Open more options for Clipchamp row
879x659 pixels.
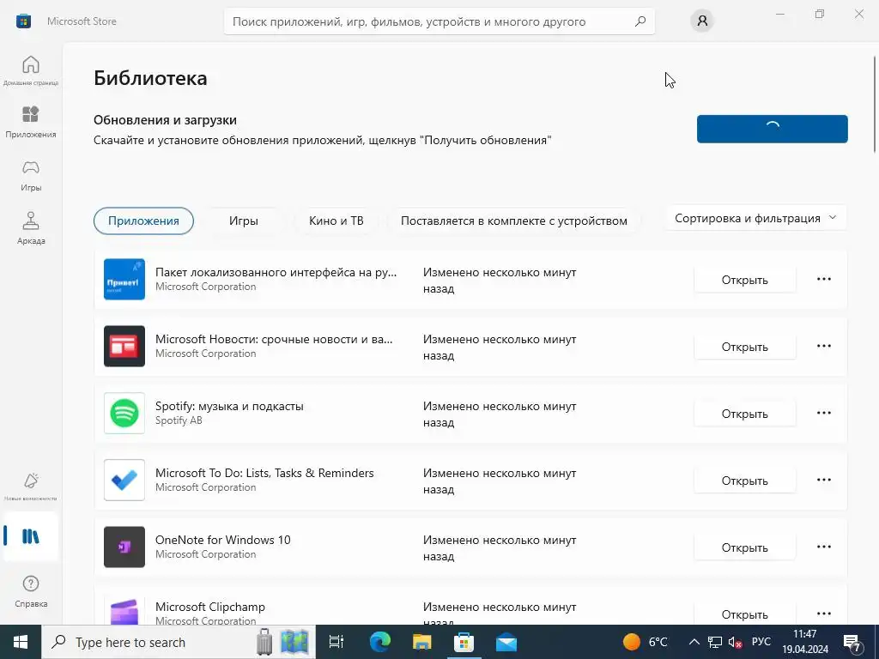[x=823, y=614]
